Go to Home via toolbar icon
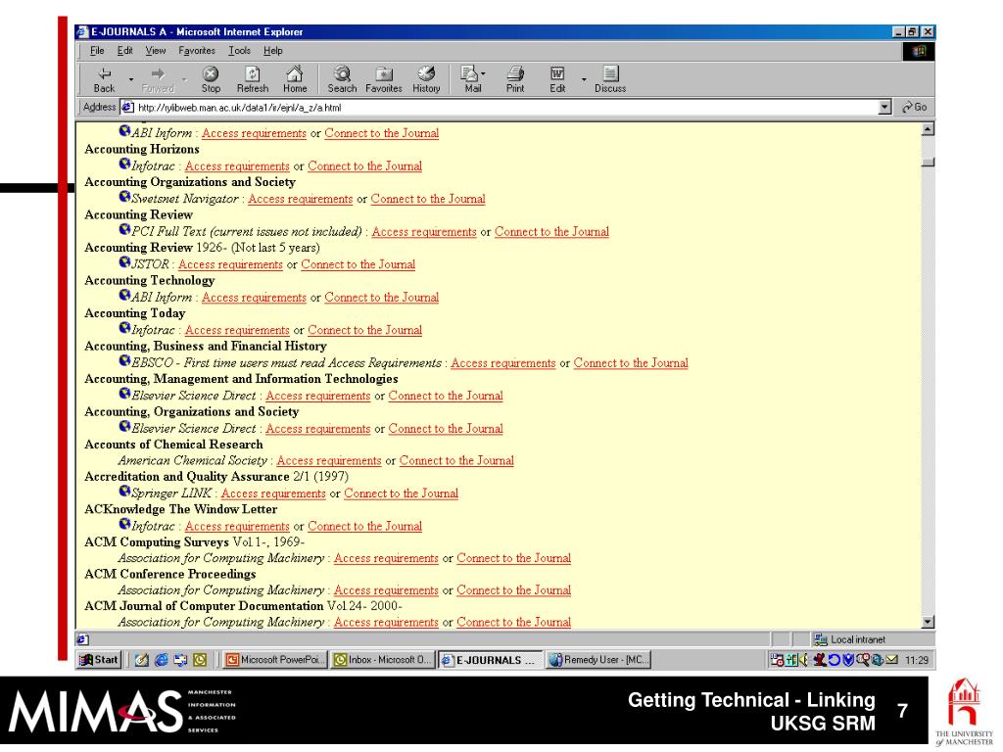The width and height of the screenshot is (1003, 752). tap(294, 79)
